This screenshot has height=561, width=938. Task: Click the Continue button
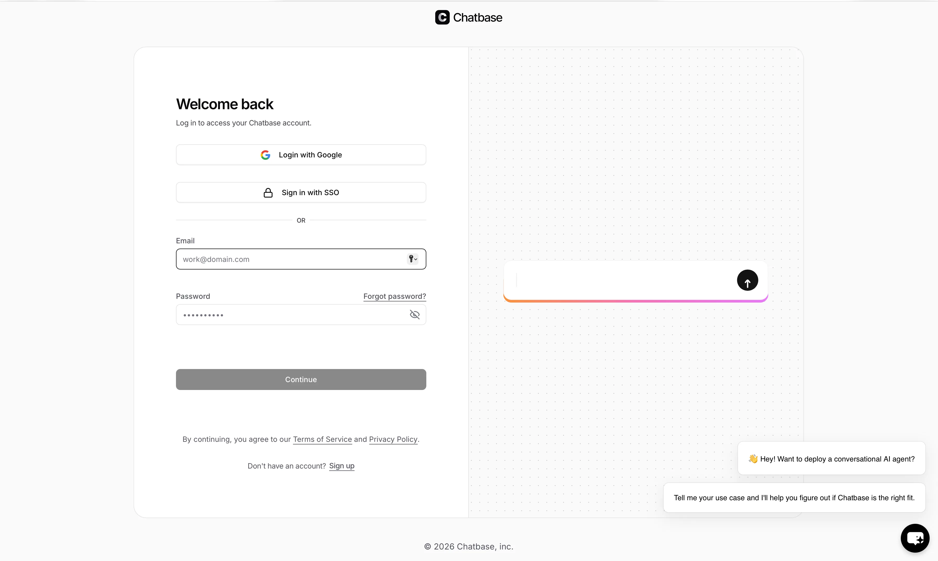(301, 379)
